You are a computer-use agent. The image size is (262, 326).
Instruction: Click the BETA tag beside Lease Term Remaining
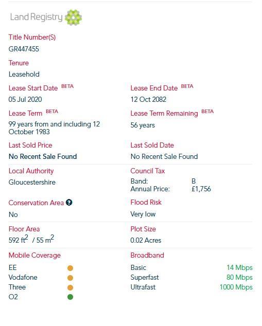pyautogui.click(x=207, y=112)
